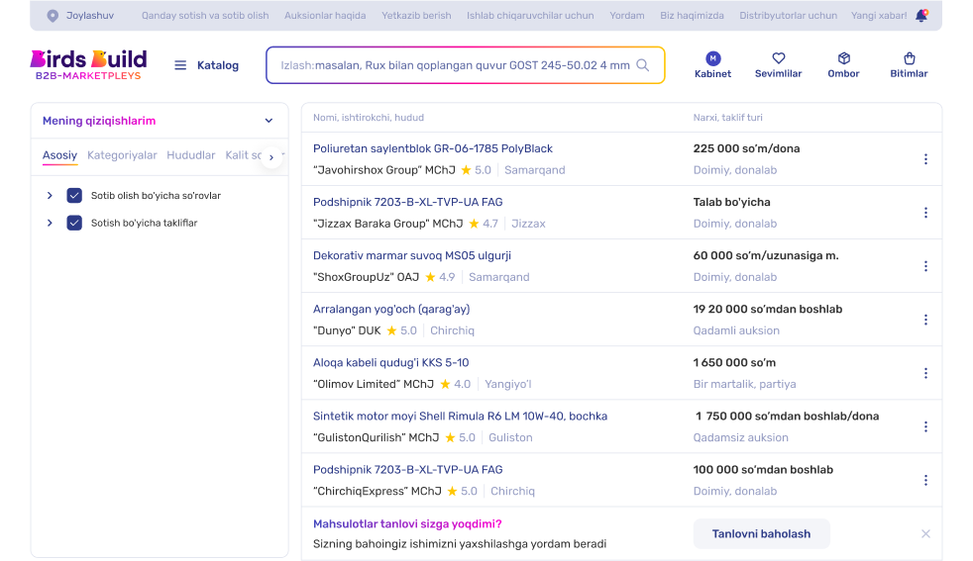The width and height of the screenshot is (973, 561).
Task: Switch to Kategoriyalar tab
Action: point(122,155)
